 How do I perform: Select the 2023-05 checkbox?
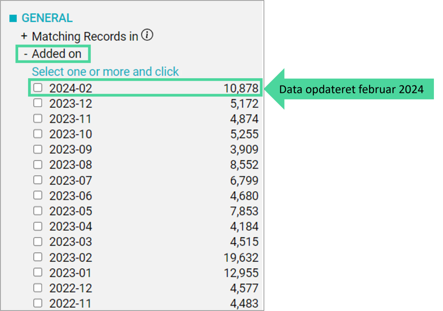38,211
